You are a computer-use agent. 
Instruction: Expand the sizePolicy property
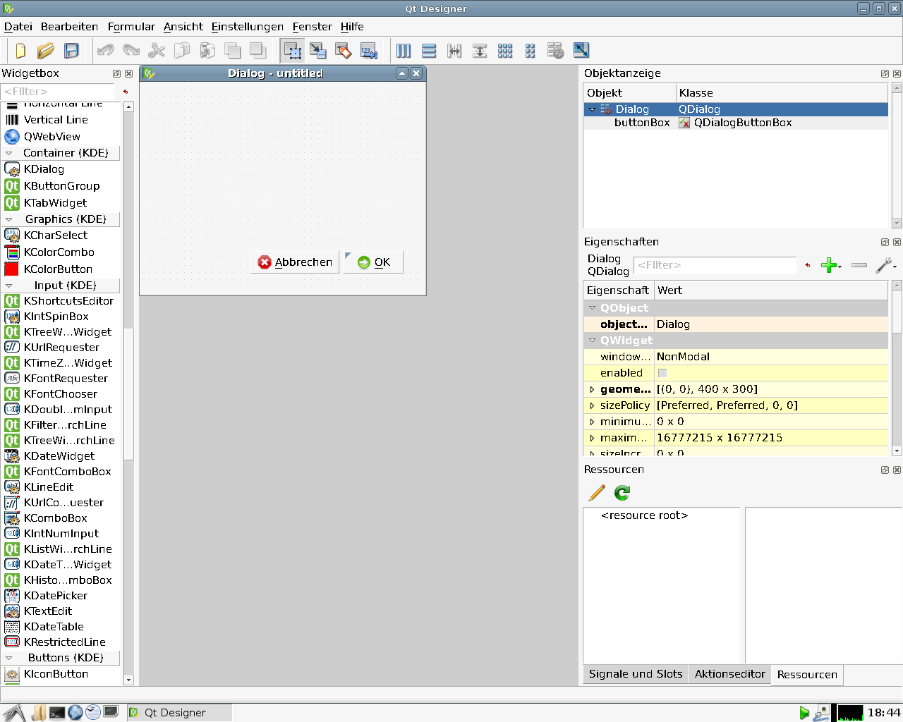pyautogui.click(x=593, y=405)
